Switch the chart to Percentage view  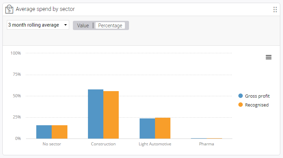(x=110, y=26)
